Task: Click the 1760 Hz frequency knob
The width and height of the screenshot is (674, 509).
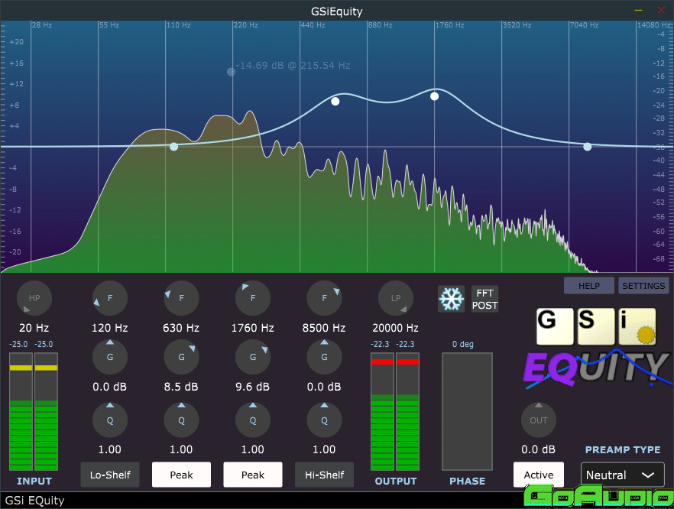Action: click(253, 298)
